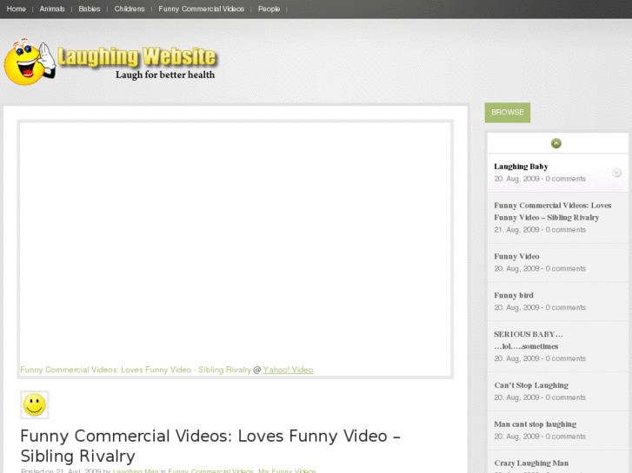This screenshot has height=473, width=632.
Task: Click the green up-arrow in Browse panel
Action: coord(555,143)
